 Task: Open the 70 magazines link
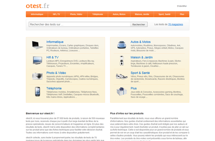point(175,24)
